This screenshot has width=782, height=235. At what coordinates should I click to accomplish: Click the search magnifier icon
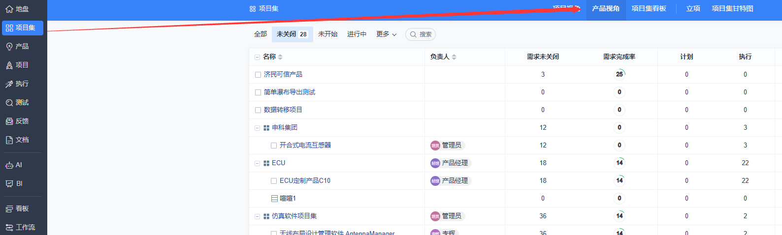[413, 34]
